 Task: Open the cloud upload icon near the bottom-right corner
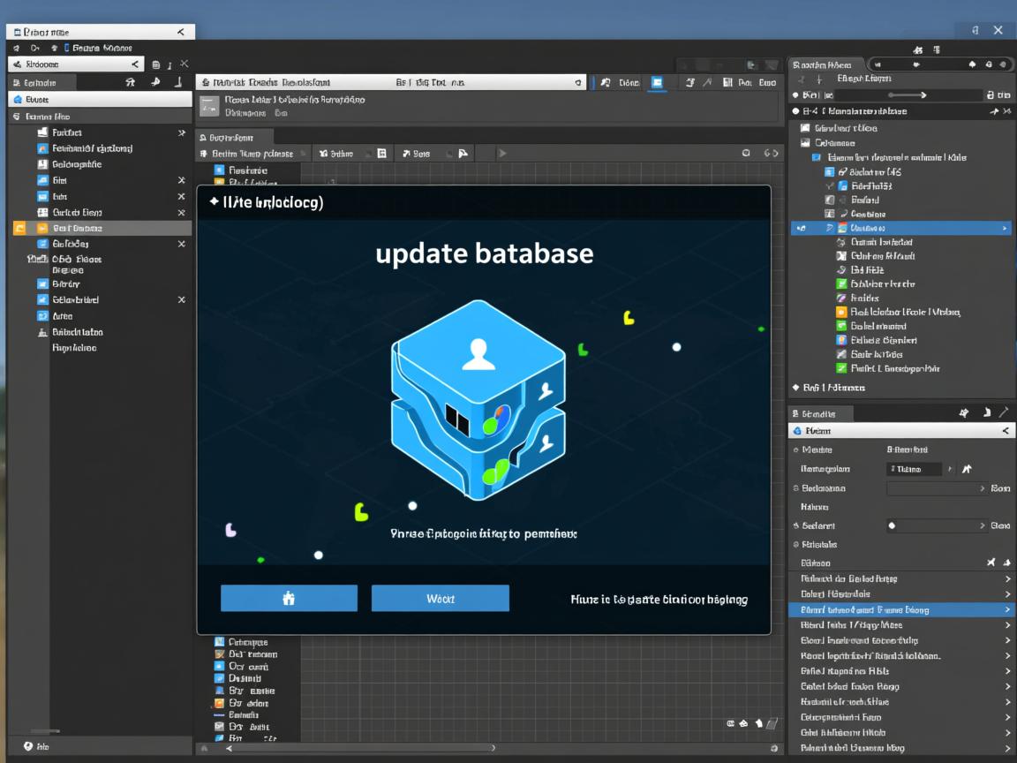[x=742, y=722]
